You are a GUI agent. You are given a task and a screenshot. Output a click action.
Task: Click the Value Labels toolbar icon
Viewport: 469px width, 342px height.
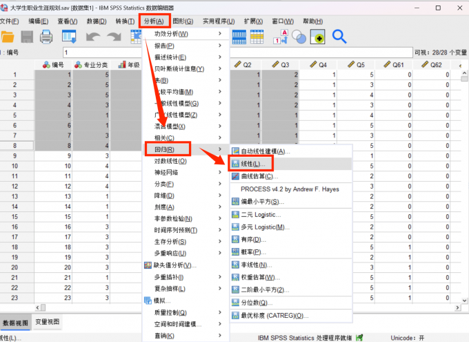tap(281, 37)
